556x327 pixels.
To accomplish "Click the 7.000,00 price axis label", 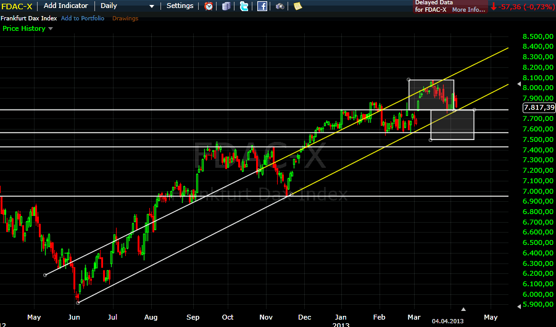I will click(538, 191).
